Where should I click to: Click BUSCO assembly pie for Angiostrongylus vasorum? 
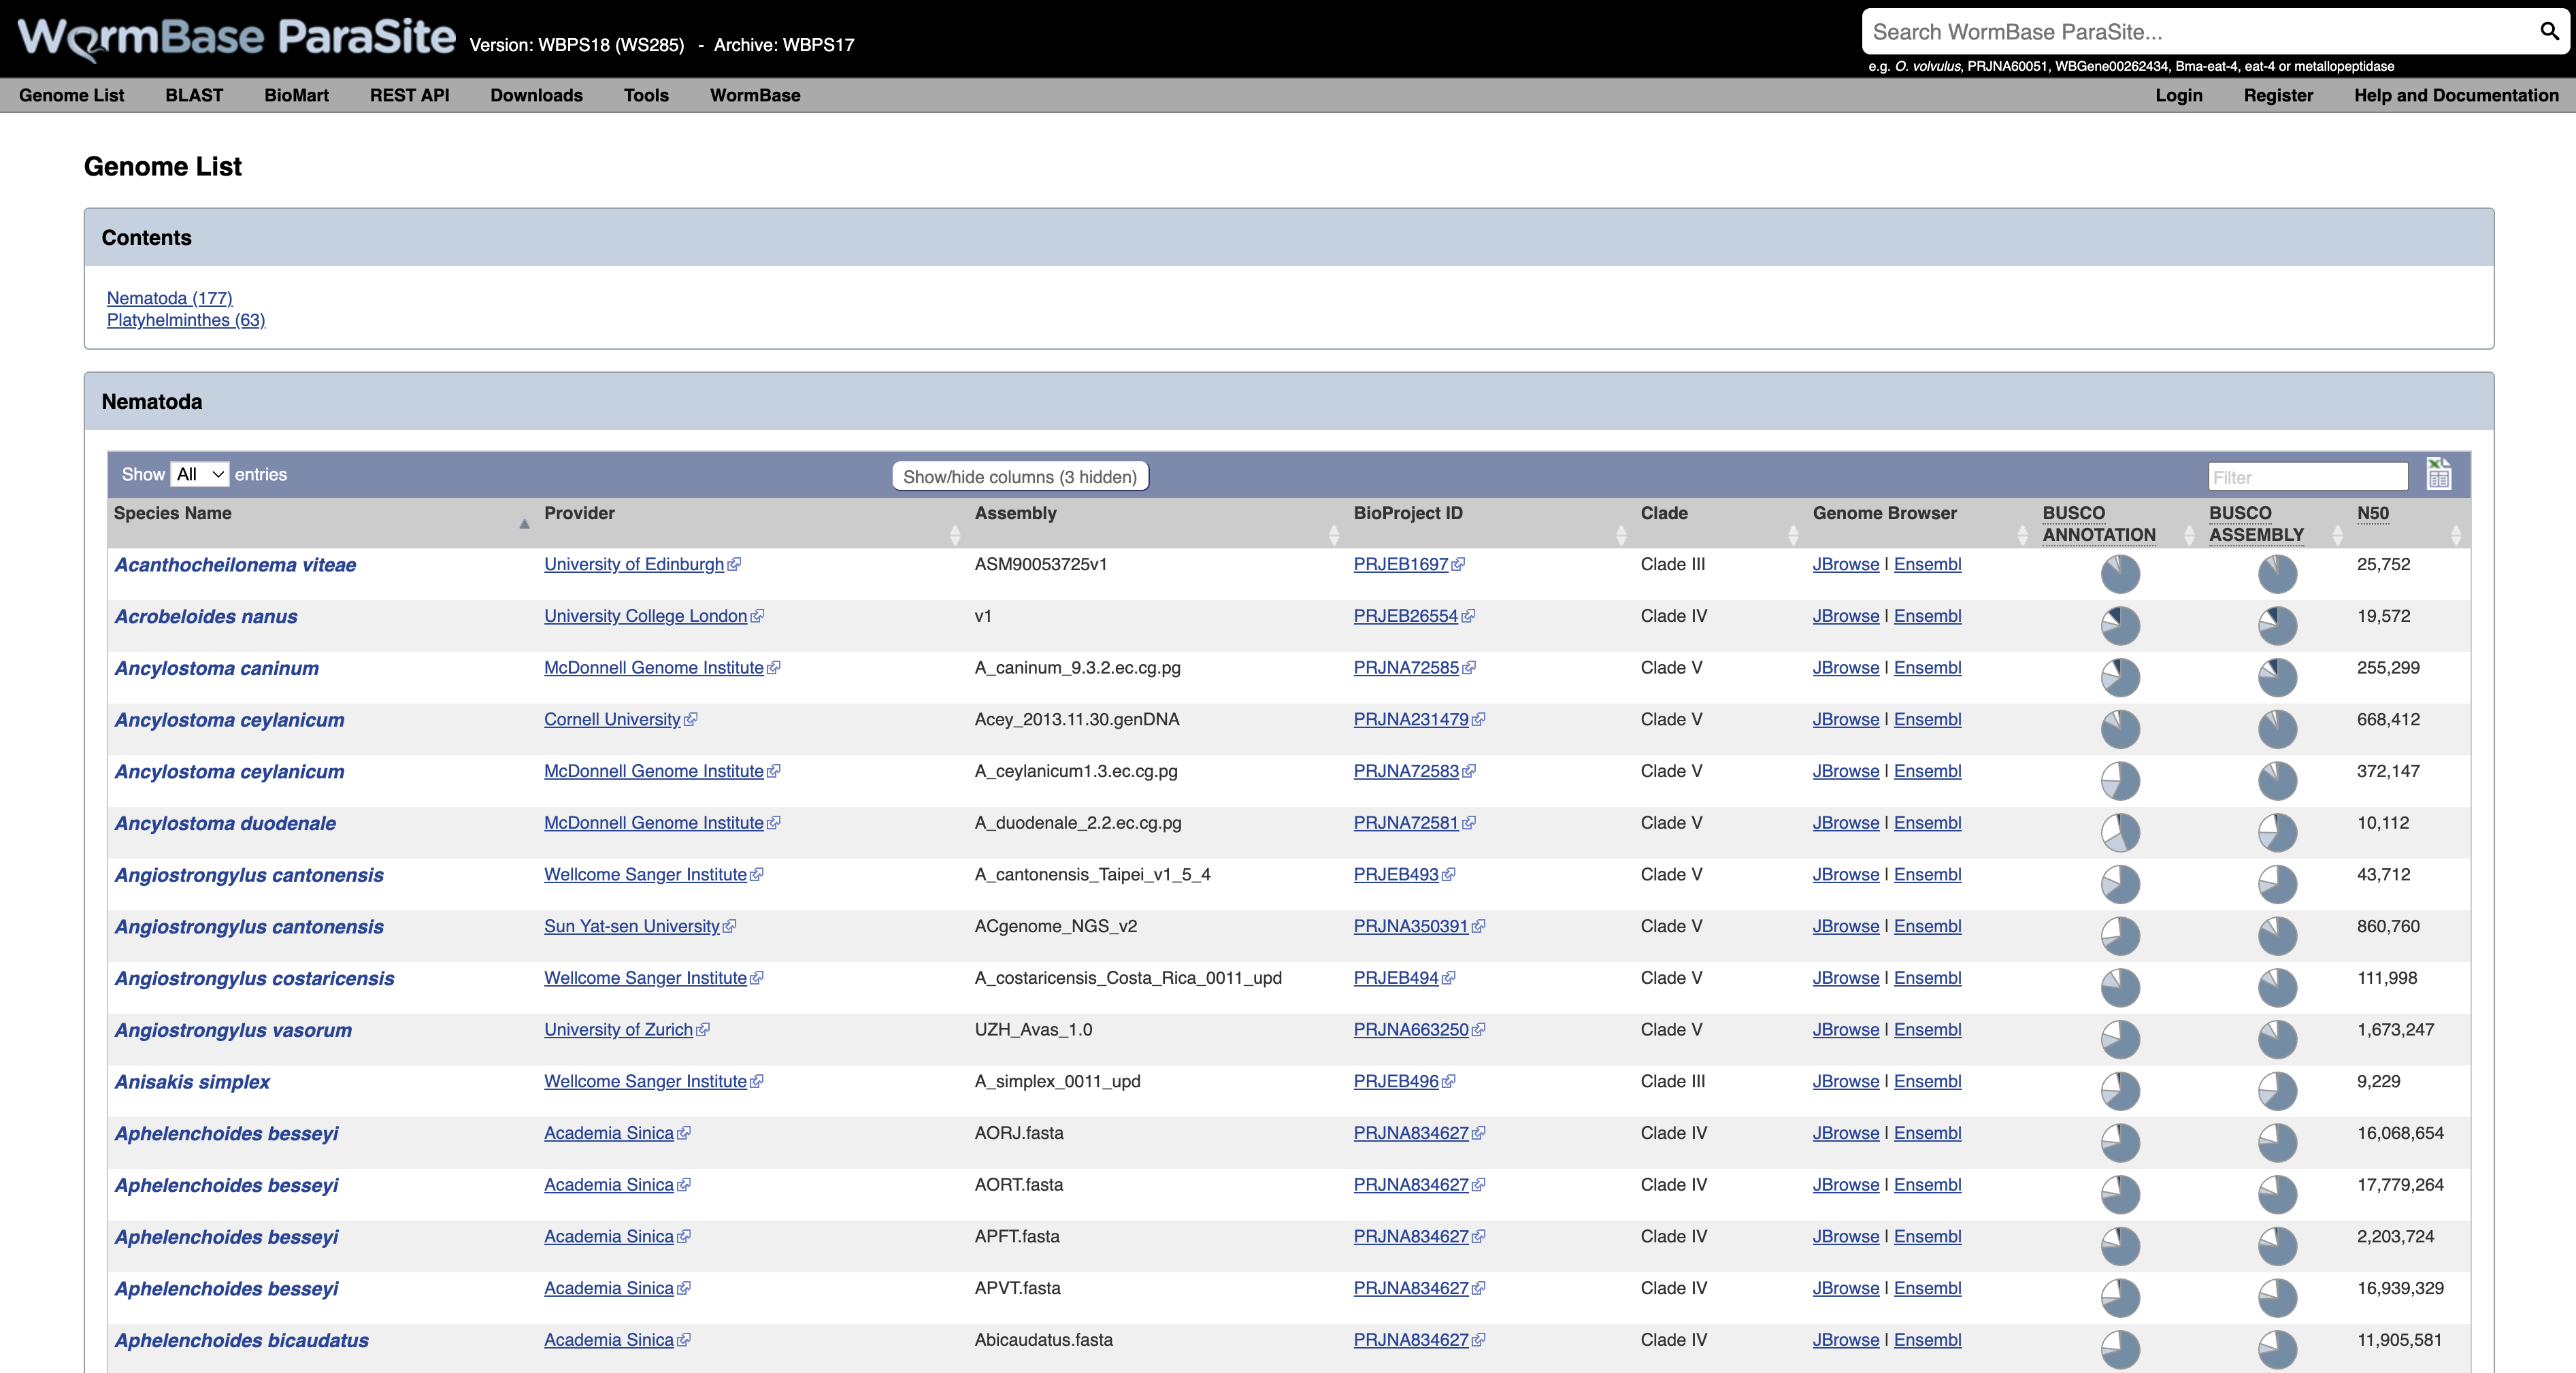[x=2277, y=1039]
